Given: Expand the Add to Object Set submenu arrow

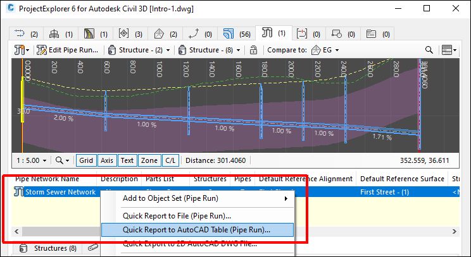Looking at the screenshot, I should click(x=286, y=198).
